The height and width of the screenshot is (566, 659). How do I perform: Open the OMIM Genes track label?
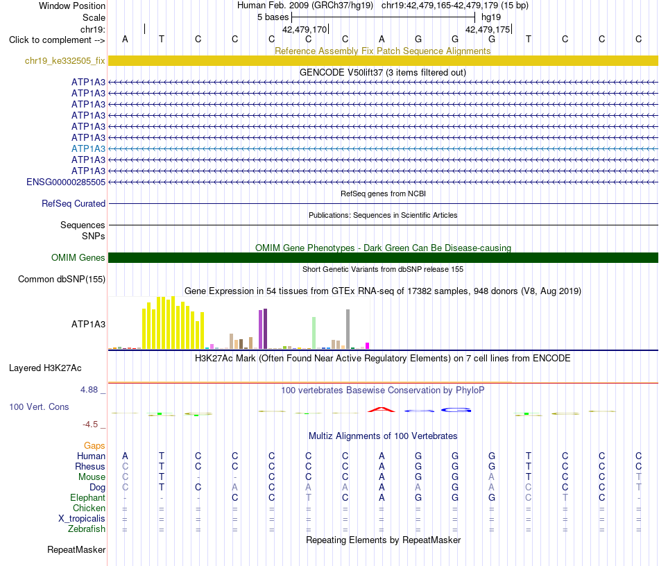click(78, 257)
